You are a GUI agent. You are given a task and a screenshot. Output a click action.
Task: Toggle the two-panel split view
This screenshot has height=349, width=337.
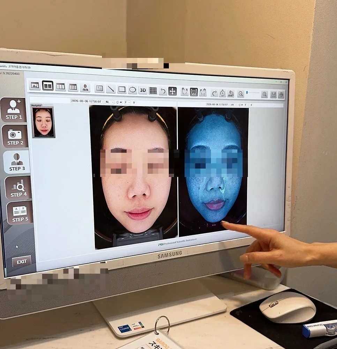pyautogui.click(x=48, y=86)
